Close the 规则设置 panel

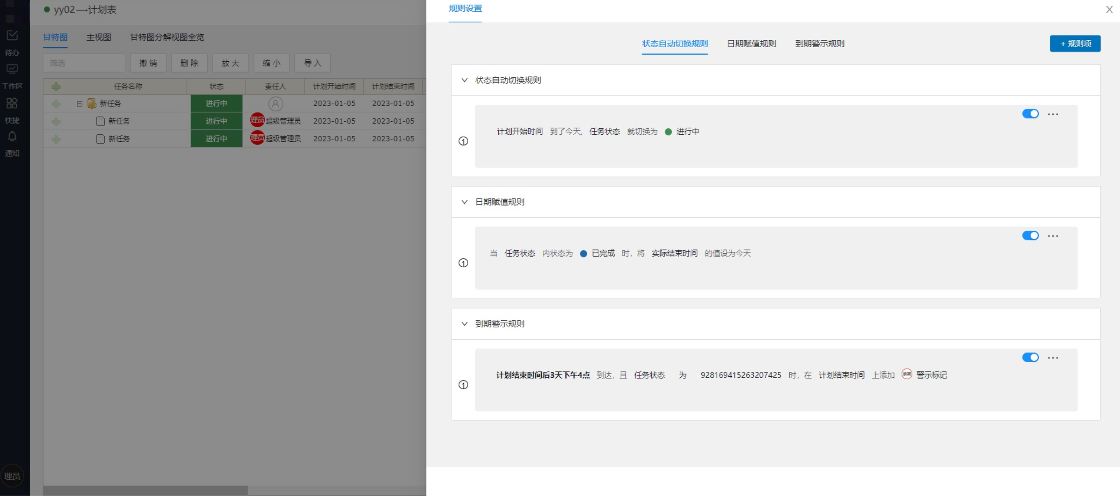[1109, 9]
